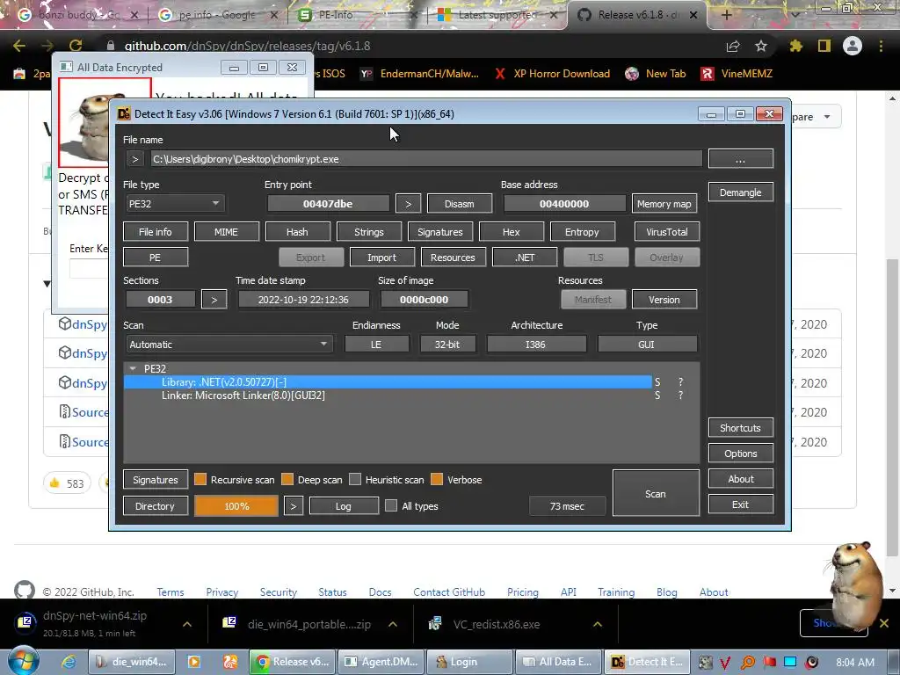900x675 pixels.
Task: Open the Shortcuts dialog
Action: 740,428
